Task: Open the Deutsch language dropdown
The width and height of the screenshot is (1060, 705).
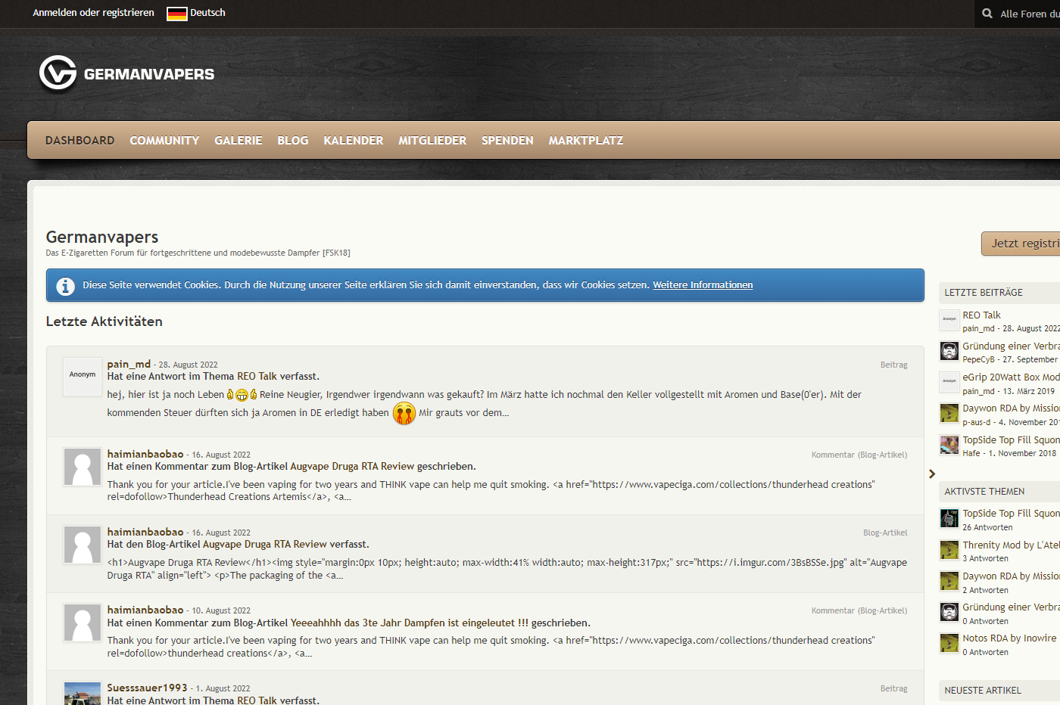Action: (196, 13)
